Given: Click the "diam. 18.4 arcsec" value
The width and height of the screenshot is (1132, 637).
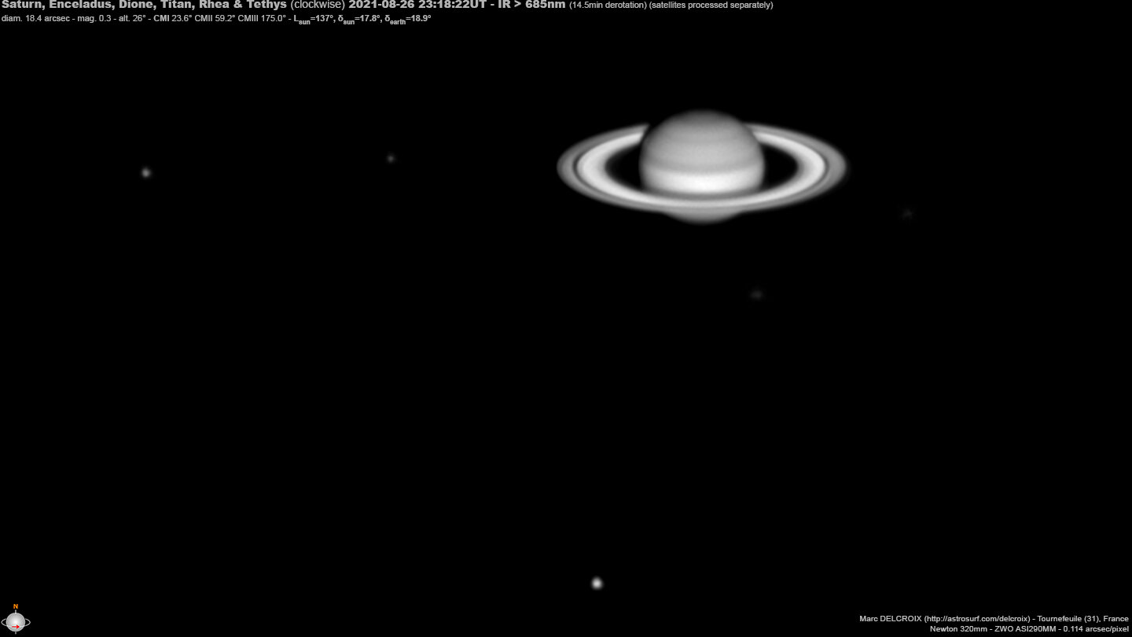Looking at the screenshot, I should (x=34, y=18).
